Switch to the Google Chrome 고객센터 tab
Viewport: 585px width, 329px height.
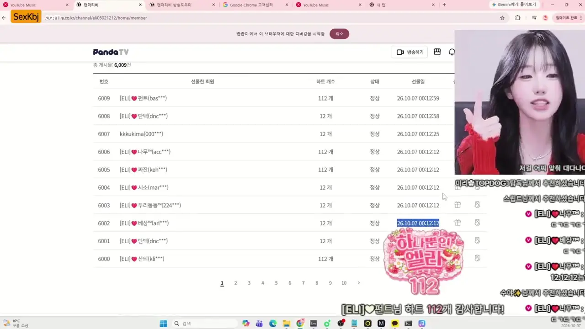point(255,5)
